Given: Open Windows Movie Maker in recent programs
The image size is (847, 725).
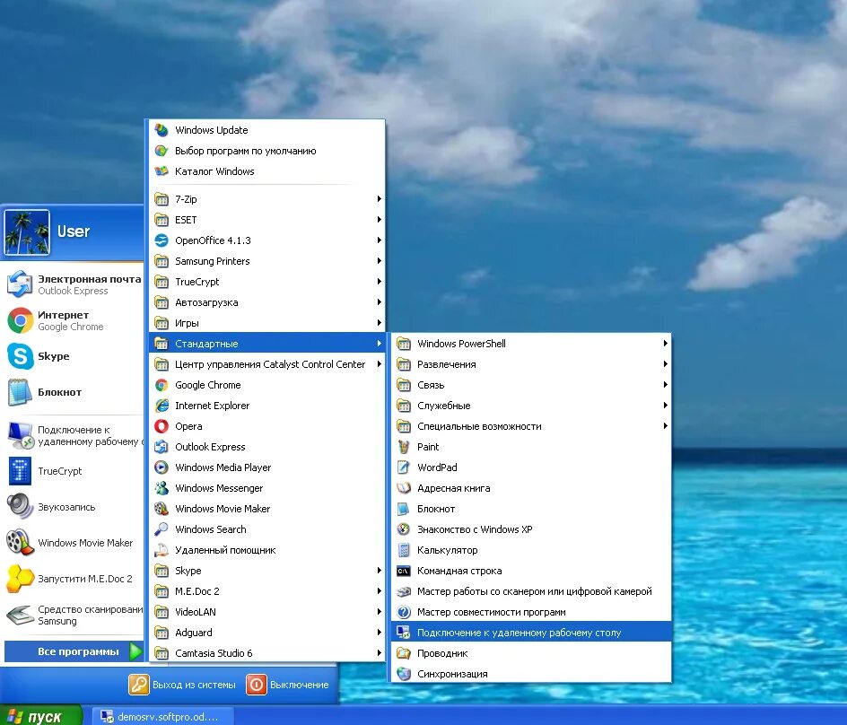Looking at the screenshot, I should (74, 542).
